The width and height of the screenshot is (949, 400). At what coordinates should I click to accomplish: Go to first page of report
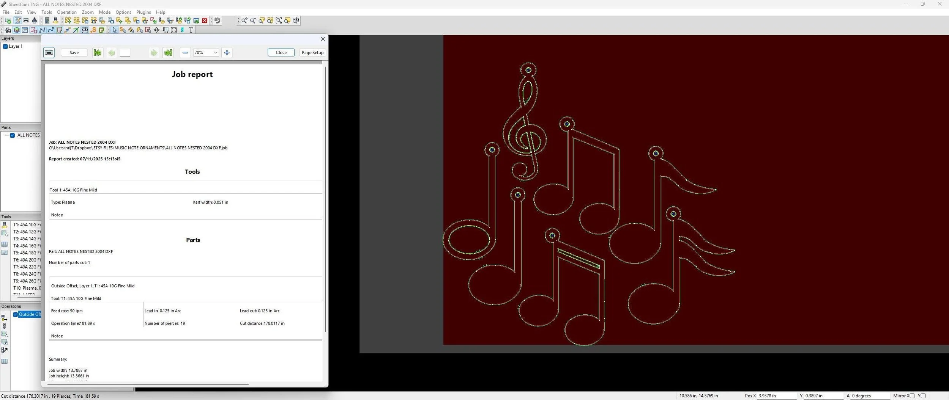coord(98,53)
